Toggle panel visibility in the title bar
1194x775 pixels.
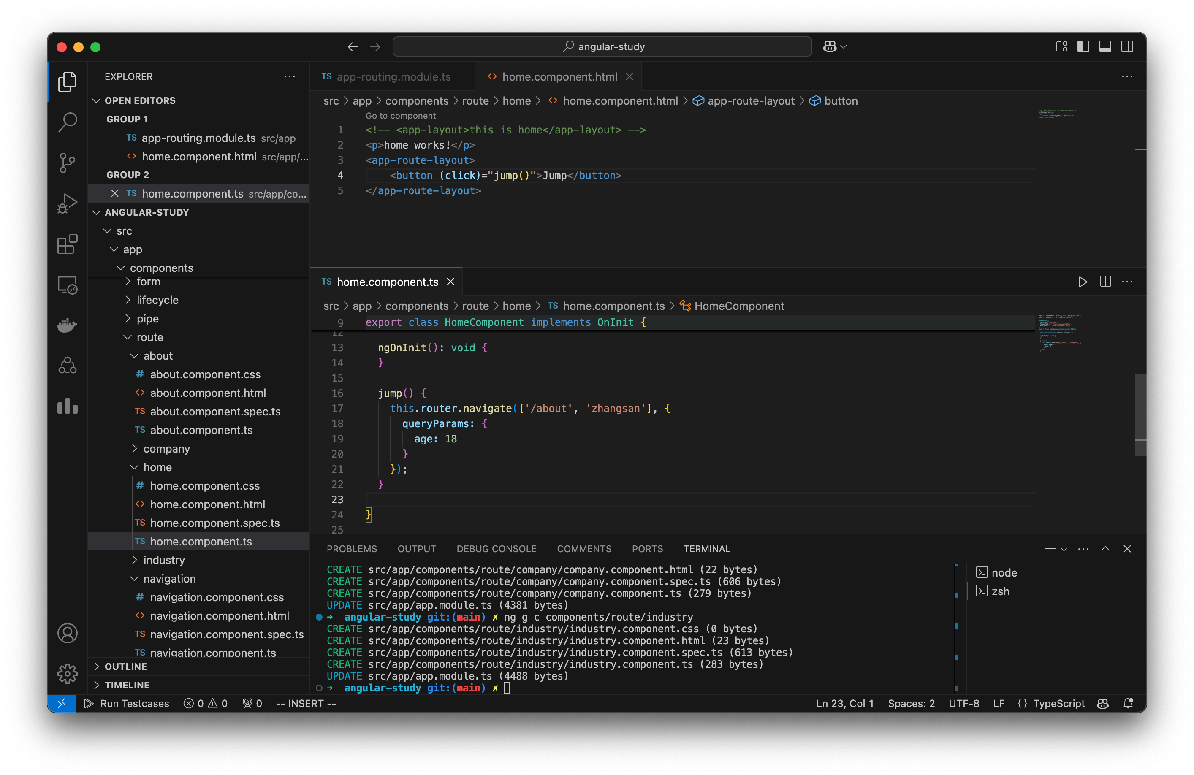coord(1106,46)
